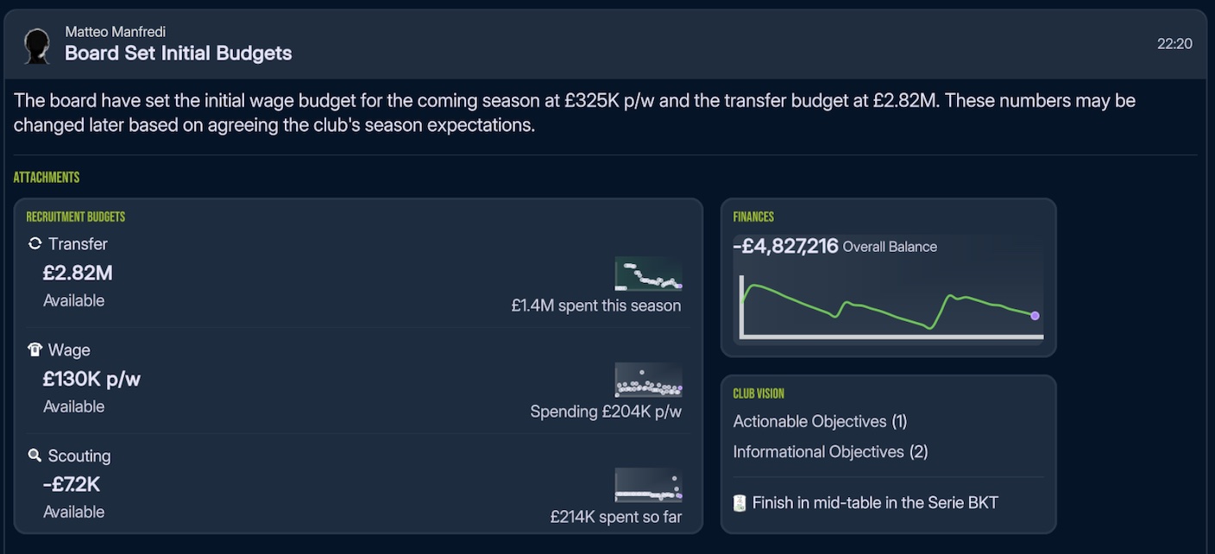Click Matteo Manfredi's avatar silhouette icon
1215x554 pixels.
(36, 46)
